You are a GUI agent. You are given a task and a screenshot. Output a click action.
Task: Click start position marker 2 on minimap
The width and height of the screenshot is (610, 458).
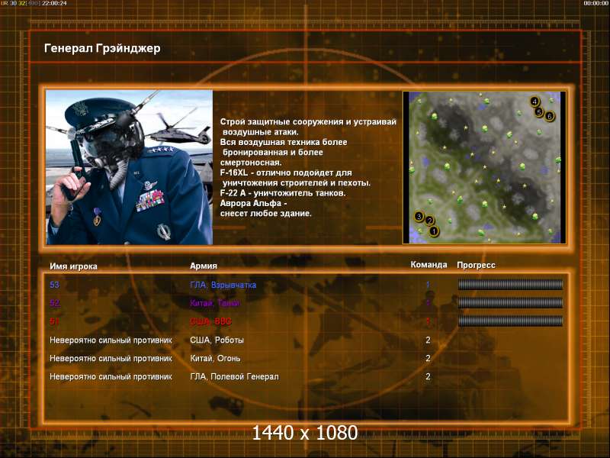[x=429, y=221]
